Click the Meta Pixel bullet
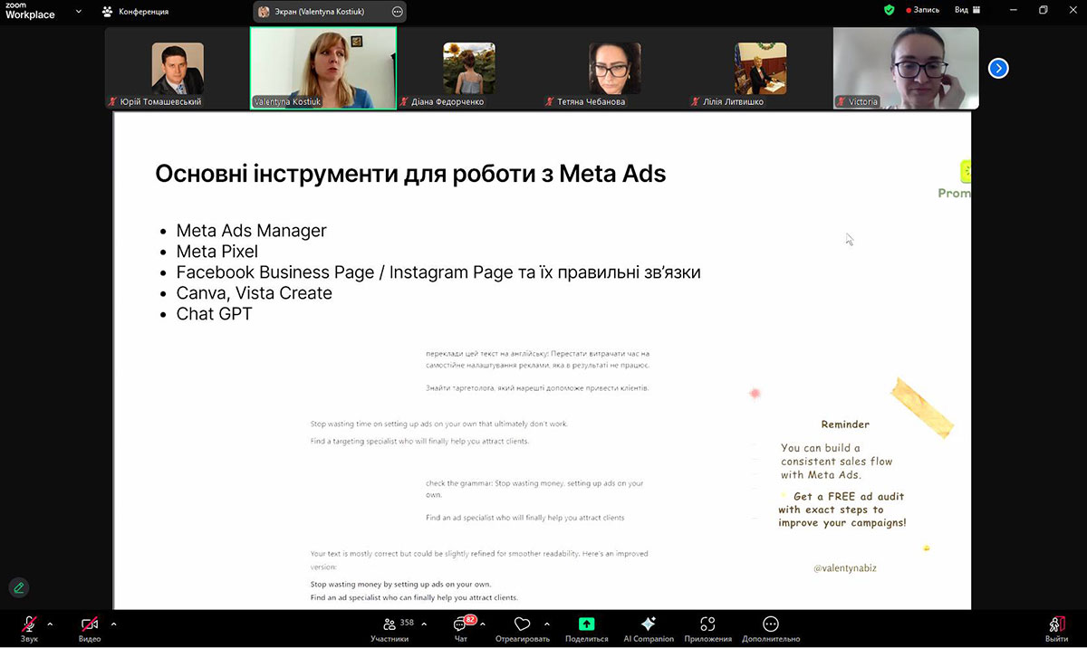Screen dimensions: 1087x648 coord(217,252)
